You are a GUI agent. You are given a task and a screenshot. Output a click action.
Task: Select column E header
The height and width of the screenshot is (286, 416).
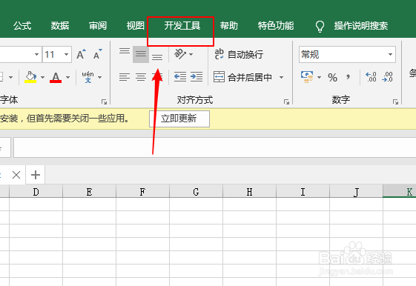90,191
